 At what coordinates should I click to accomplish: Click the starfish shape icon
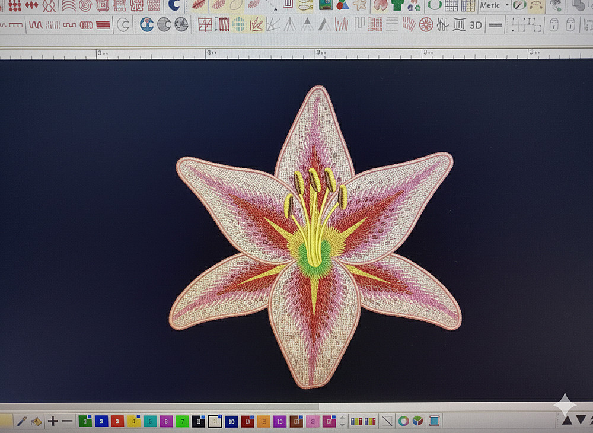pyautogui.click(x=360, y=5)
